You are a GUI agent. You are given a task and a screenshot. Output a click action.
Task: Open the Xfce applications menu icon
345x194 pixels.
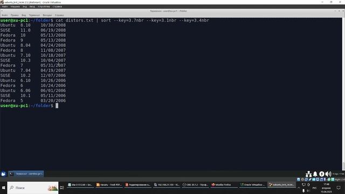4,174
